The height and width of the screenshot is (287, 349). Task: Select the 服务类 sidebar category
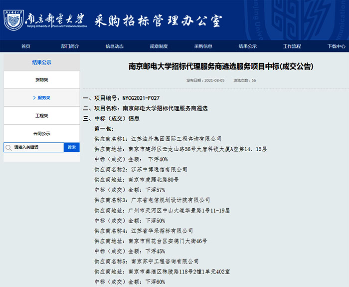(44, 98)
